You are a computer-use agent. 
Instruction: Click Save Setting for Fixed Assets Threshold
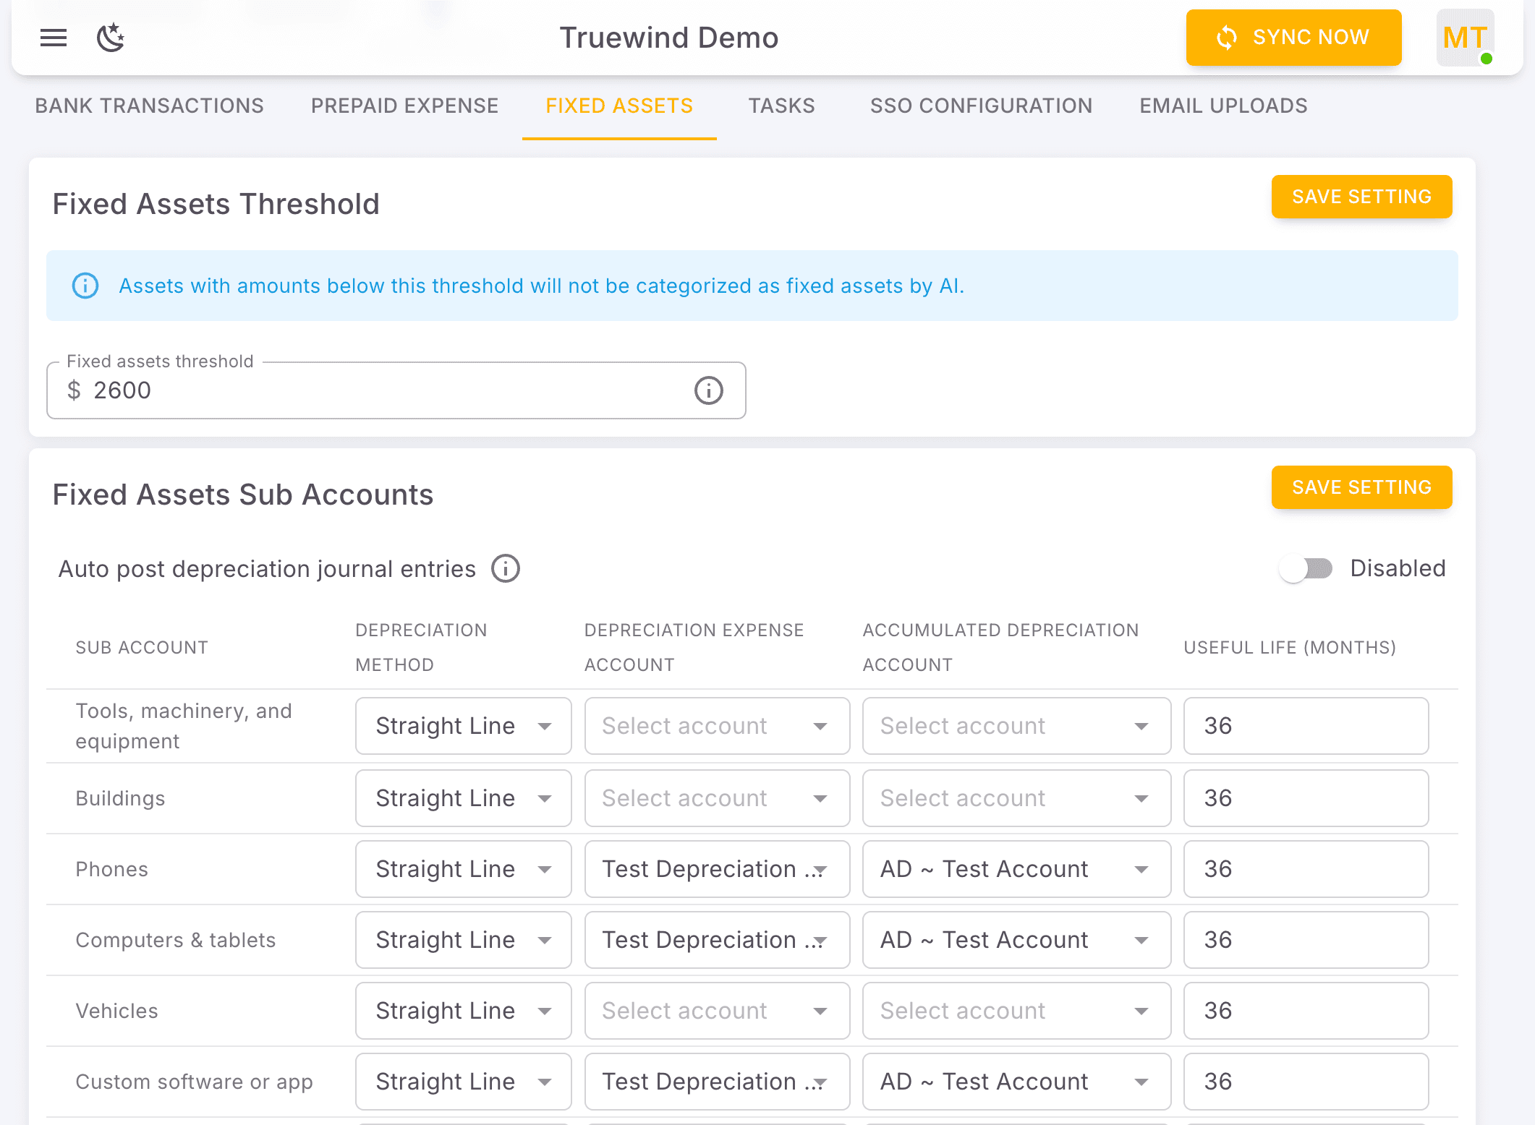pos(1361,196)
